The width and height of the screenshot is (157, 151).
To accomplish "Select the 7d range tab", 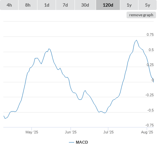I will (x=65, y=5).
